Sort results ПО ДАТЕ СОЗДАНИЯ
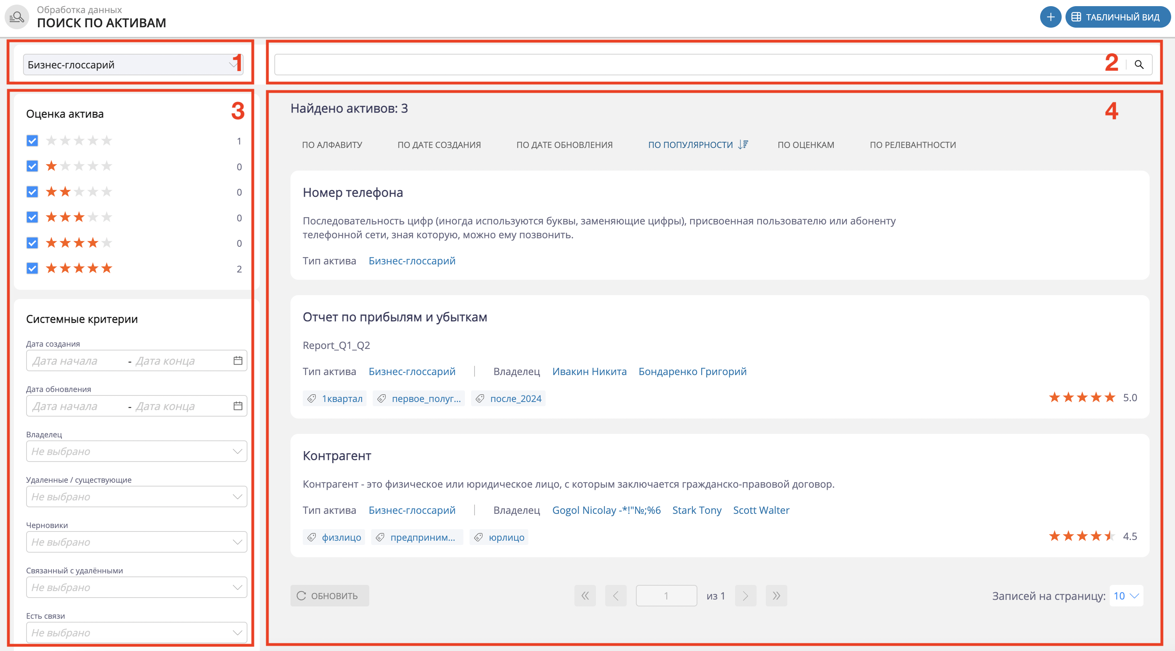This screenshot has height=651, width=1175. 439,144
